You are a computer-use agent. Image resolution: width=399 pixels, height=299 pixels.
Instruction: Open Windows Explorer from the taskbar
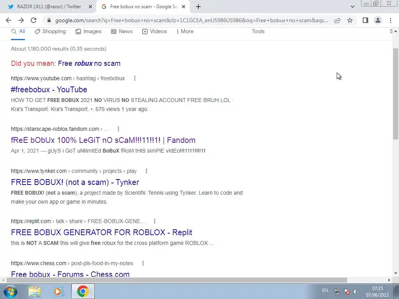click(35, 292)
